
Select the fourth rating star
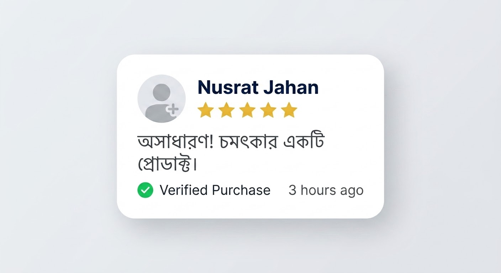(268, 110)
